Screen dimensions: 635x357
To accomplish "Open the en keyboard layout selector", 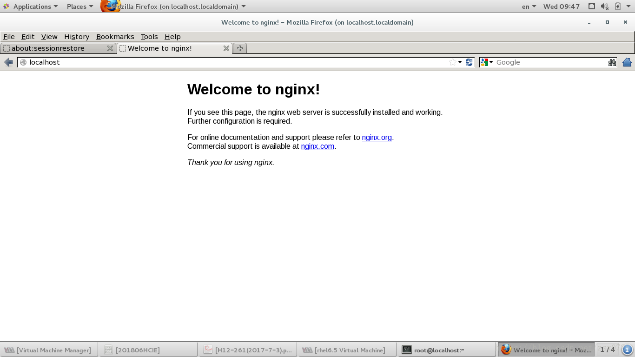I will click(x=529, y=7).
